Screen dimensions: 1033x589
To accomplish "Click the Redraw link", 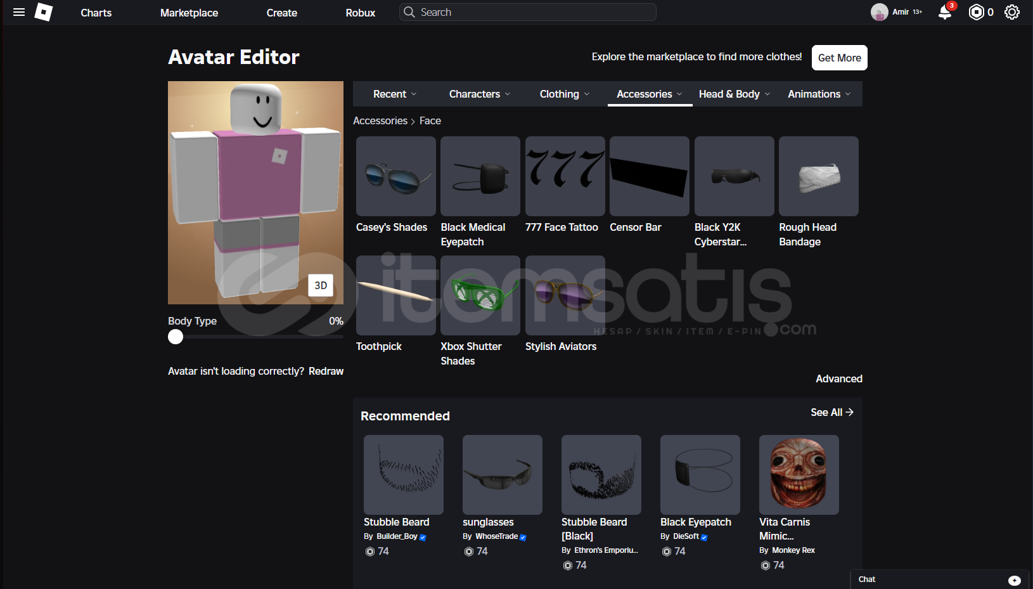I will click(x=326, y=371).
